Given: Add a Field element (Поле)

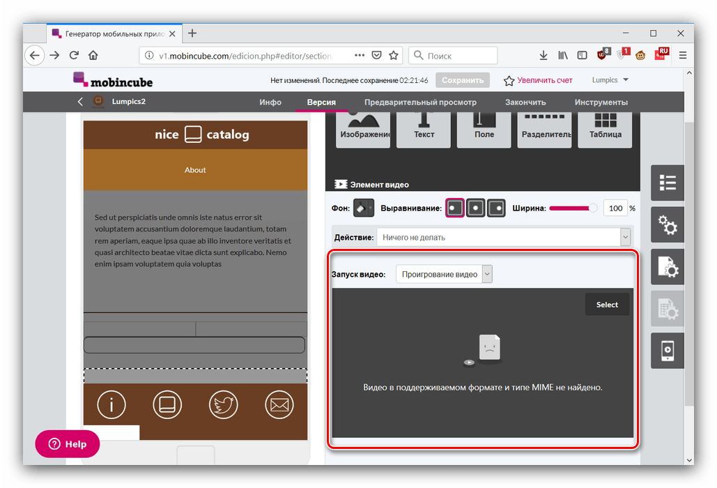Looking at the screenshot, I should [x=484, y=130].
